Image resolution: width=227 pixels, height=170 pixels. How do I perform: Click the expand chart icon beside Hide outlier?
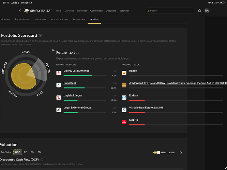[x=181, y=152]
